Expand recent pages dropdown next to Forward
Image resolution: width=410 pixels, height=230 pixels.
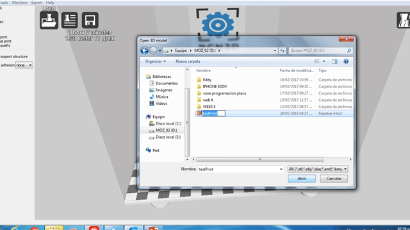[160, 51]
